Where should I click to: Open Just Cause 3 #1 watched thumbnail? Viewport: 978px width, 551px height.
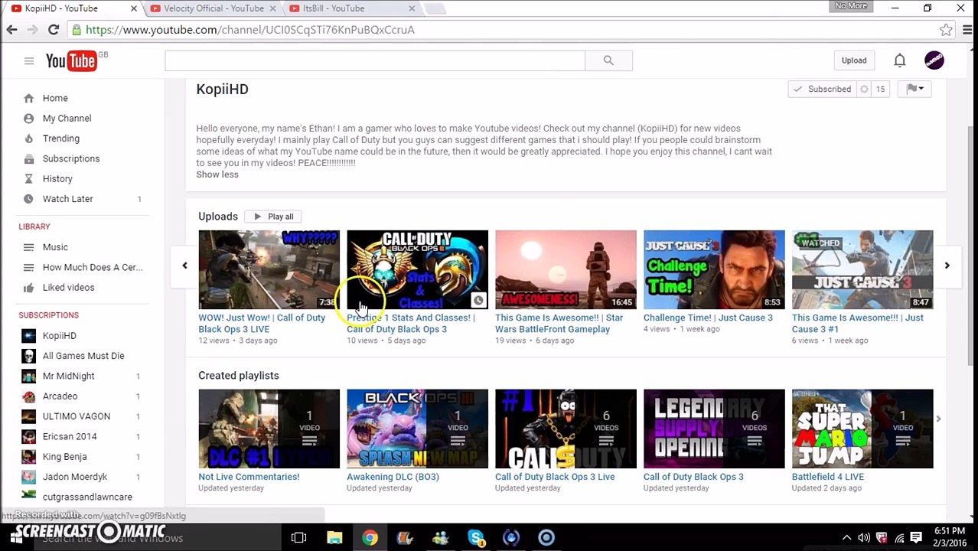tap(862, 269)
